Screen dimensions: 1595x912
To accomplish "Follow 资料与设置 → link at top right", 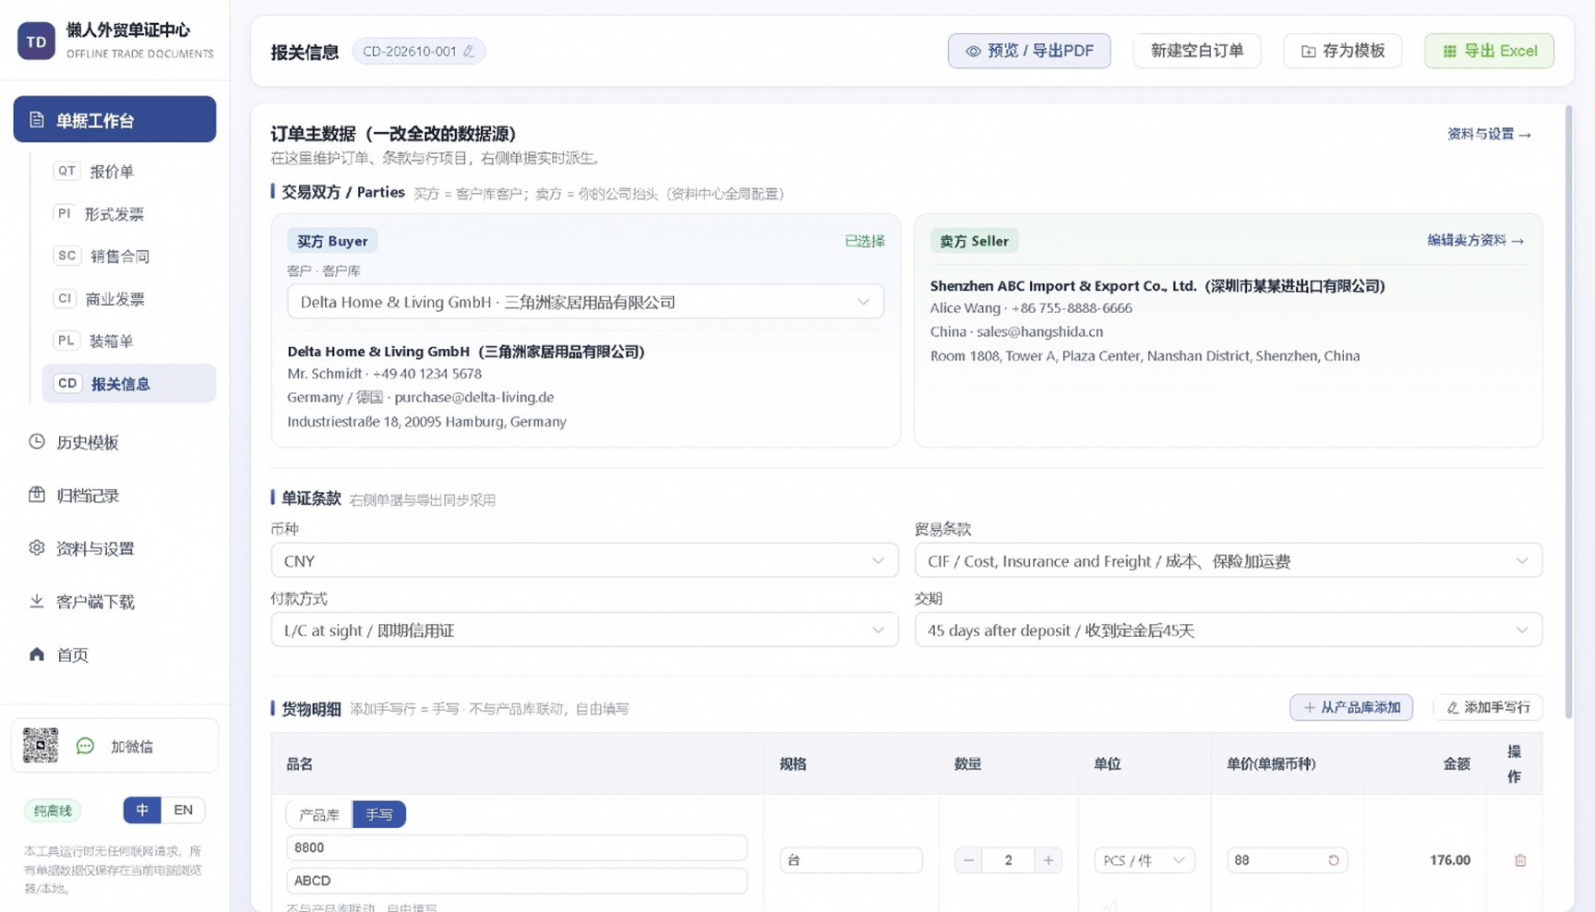I will (x=1489, y=134).
